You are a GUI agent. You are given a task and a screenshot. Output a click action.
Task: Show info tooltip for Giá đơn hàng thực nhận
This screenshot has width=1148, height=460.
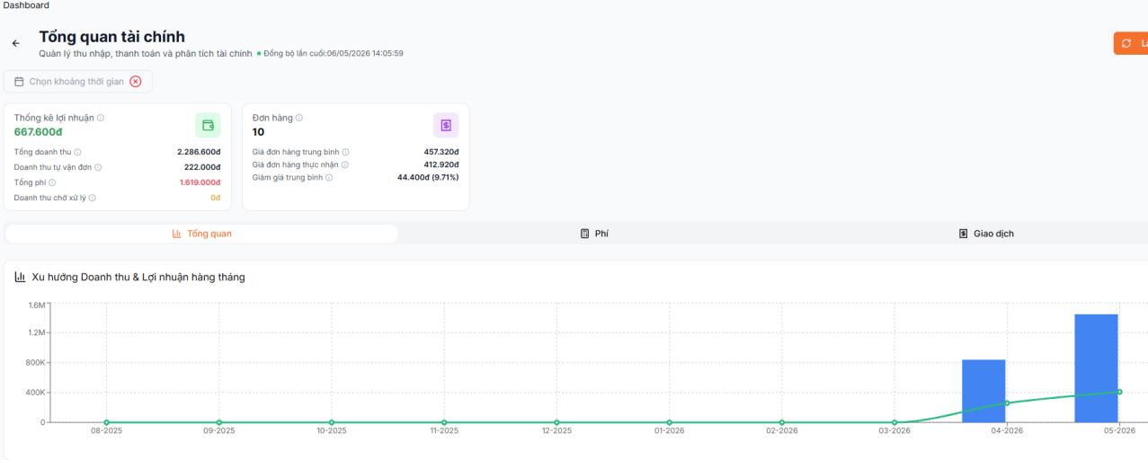pyautogui.click(x=345, y=164)
